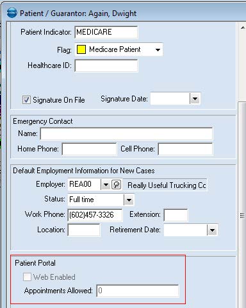This screenshot has height=308, width=246.
Task: Click the vertical scrollbar thumb grip
Action: pos(242,215)
